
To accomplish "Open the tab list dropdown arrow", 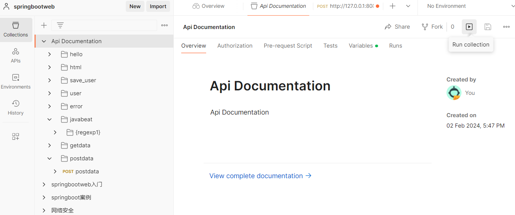I will click(408, 6).
